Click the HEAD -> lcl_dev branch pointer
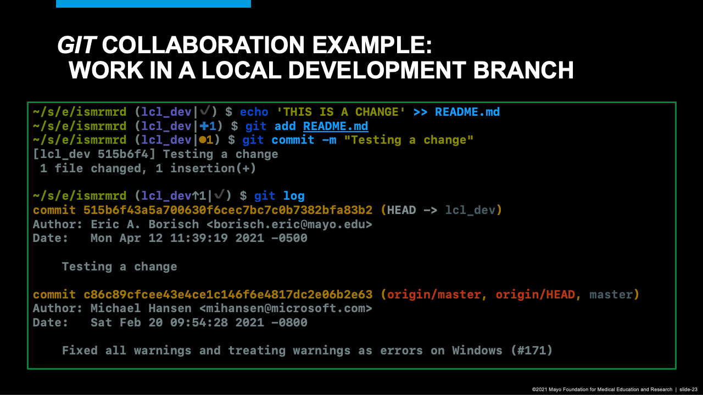 coord(442,210)
